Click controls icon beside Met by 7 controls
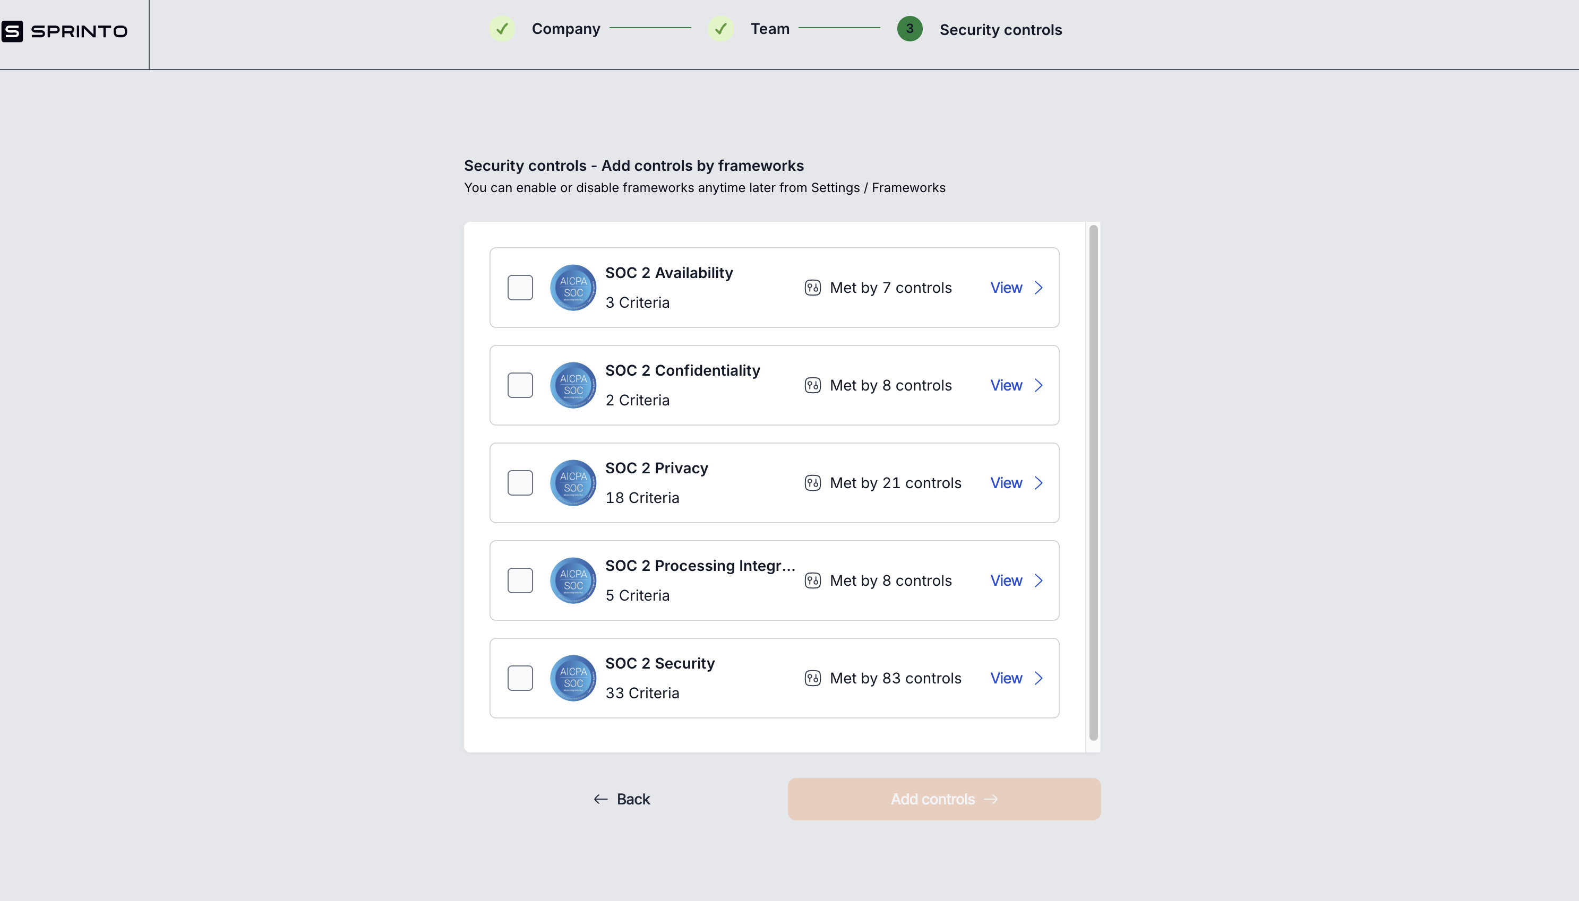Screen dimensions: 1579x901 [x=812, y=288]
